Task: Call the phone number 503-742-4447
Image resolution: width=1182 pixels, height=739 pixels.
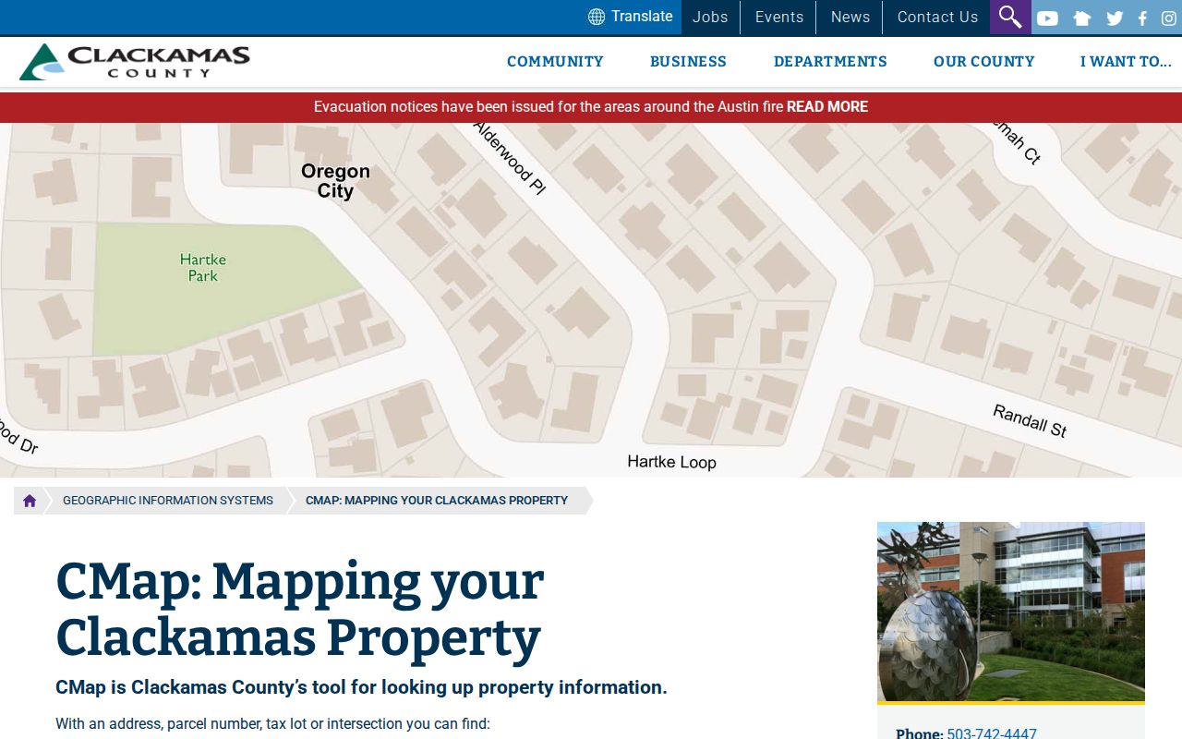Action: pos(992,733)
